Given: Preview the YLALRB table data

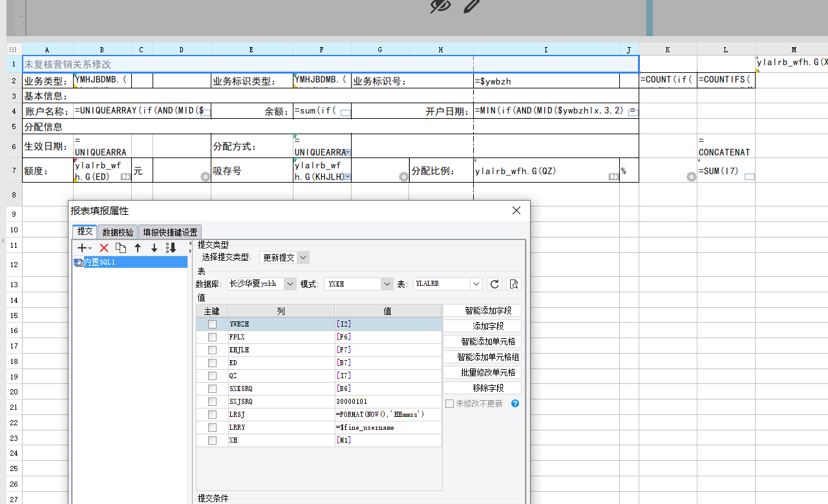Looking at the screenshot, I should pyautogui.click(x=515, y=284).
